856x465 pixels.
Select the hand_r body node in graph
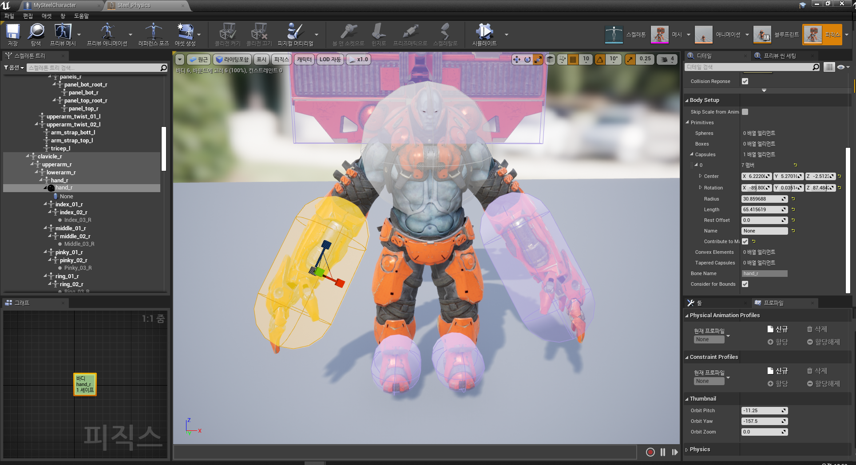85,384
